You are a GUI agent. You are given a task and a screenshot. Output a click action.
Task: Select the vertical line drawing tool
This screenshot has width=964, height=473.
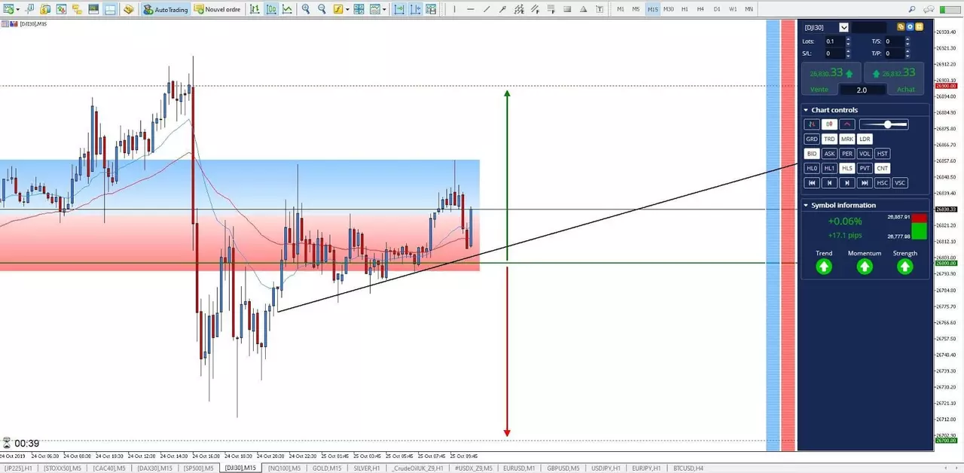pos(454,9)
